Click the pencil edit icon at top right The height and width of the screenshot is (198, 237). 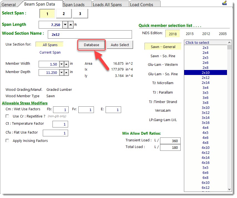[224, 3]
